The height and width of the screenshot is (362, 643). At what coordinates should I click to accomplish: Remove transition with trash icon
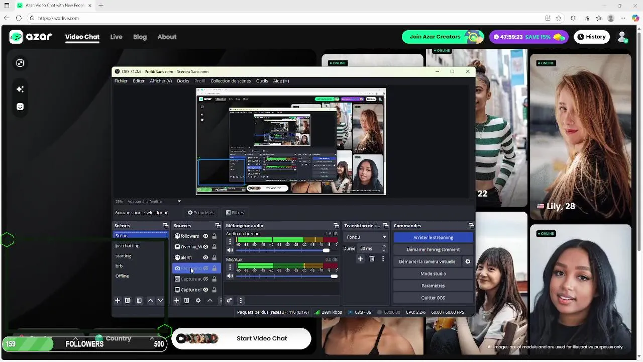click(x=372, y=259)
